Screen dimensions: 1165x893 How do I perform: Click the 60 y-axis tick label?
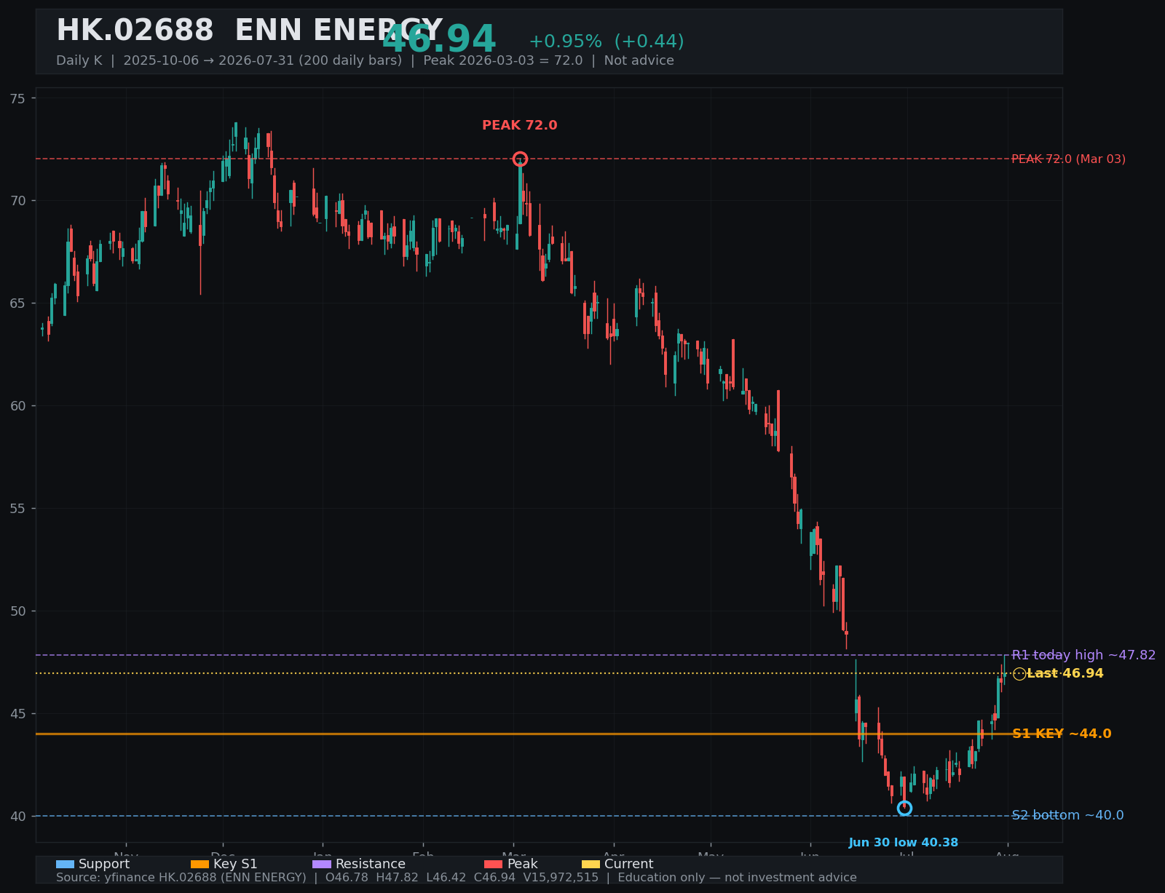pos(18,406)
